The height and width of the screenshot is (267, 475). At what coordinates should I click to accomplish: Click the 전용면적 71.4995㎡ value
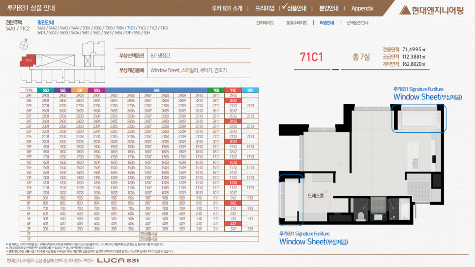point(414,49)
